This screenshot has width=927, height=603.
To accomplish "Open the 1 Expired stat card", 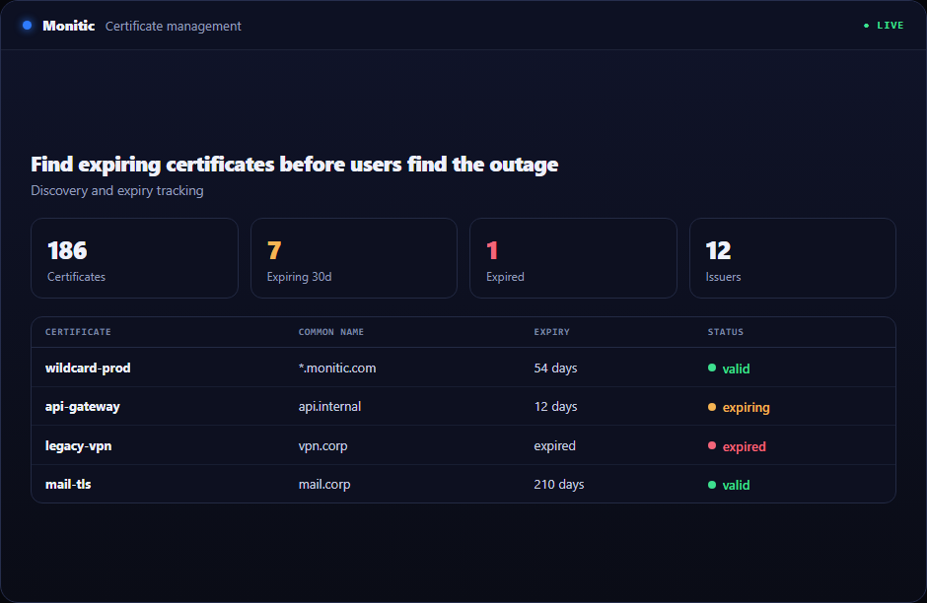I will tap(574, 258).
